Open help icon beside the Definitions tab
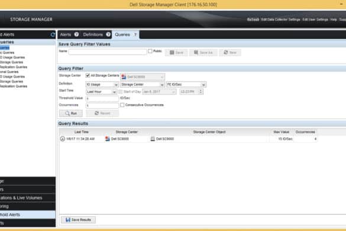 (108, 34)
